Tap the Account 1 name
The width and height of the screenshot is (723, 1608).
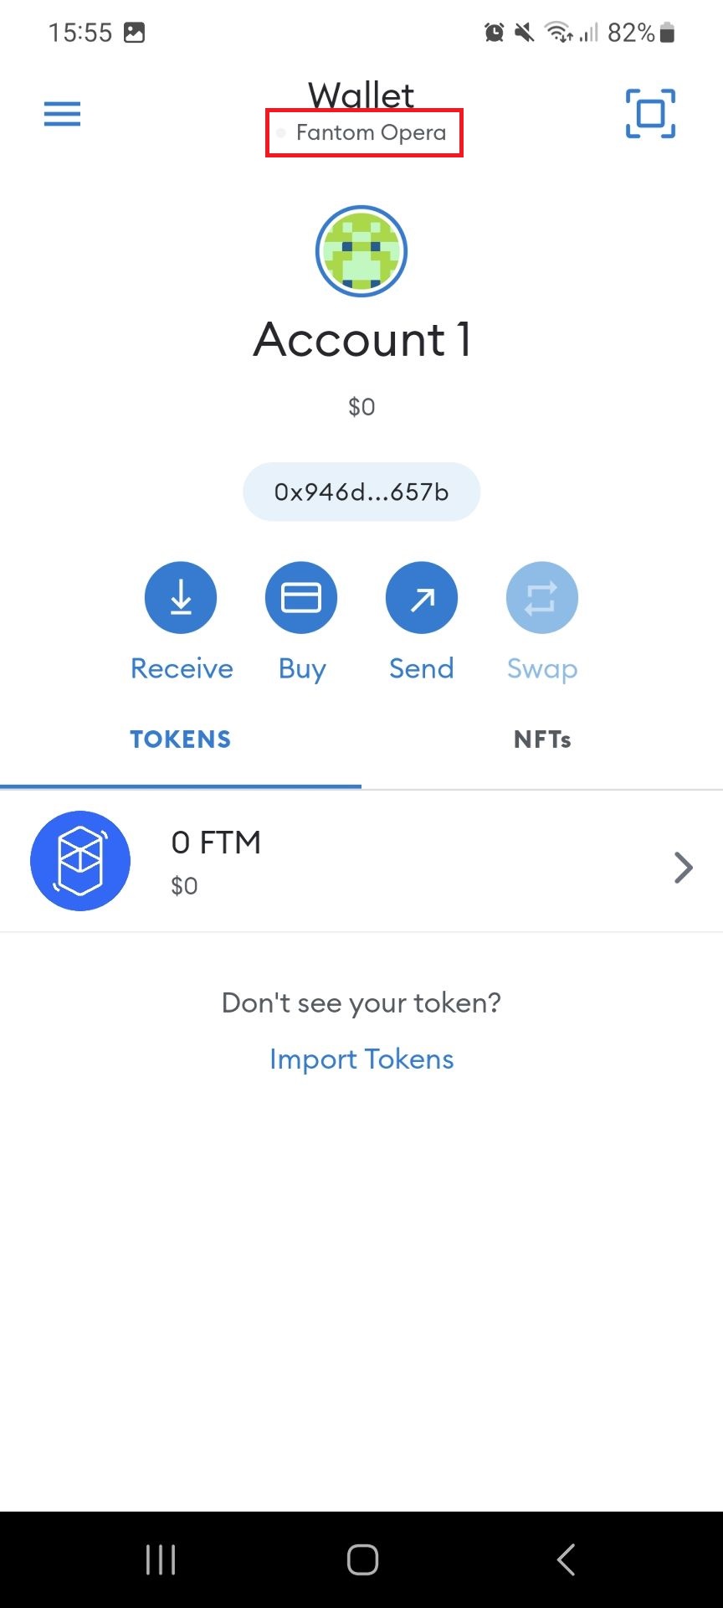(361, 340)
